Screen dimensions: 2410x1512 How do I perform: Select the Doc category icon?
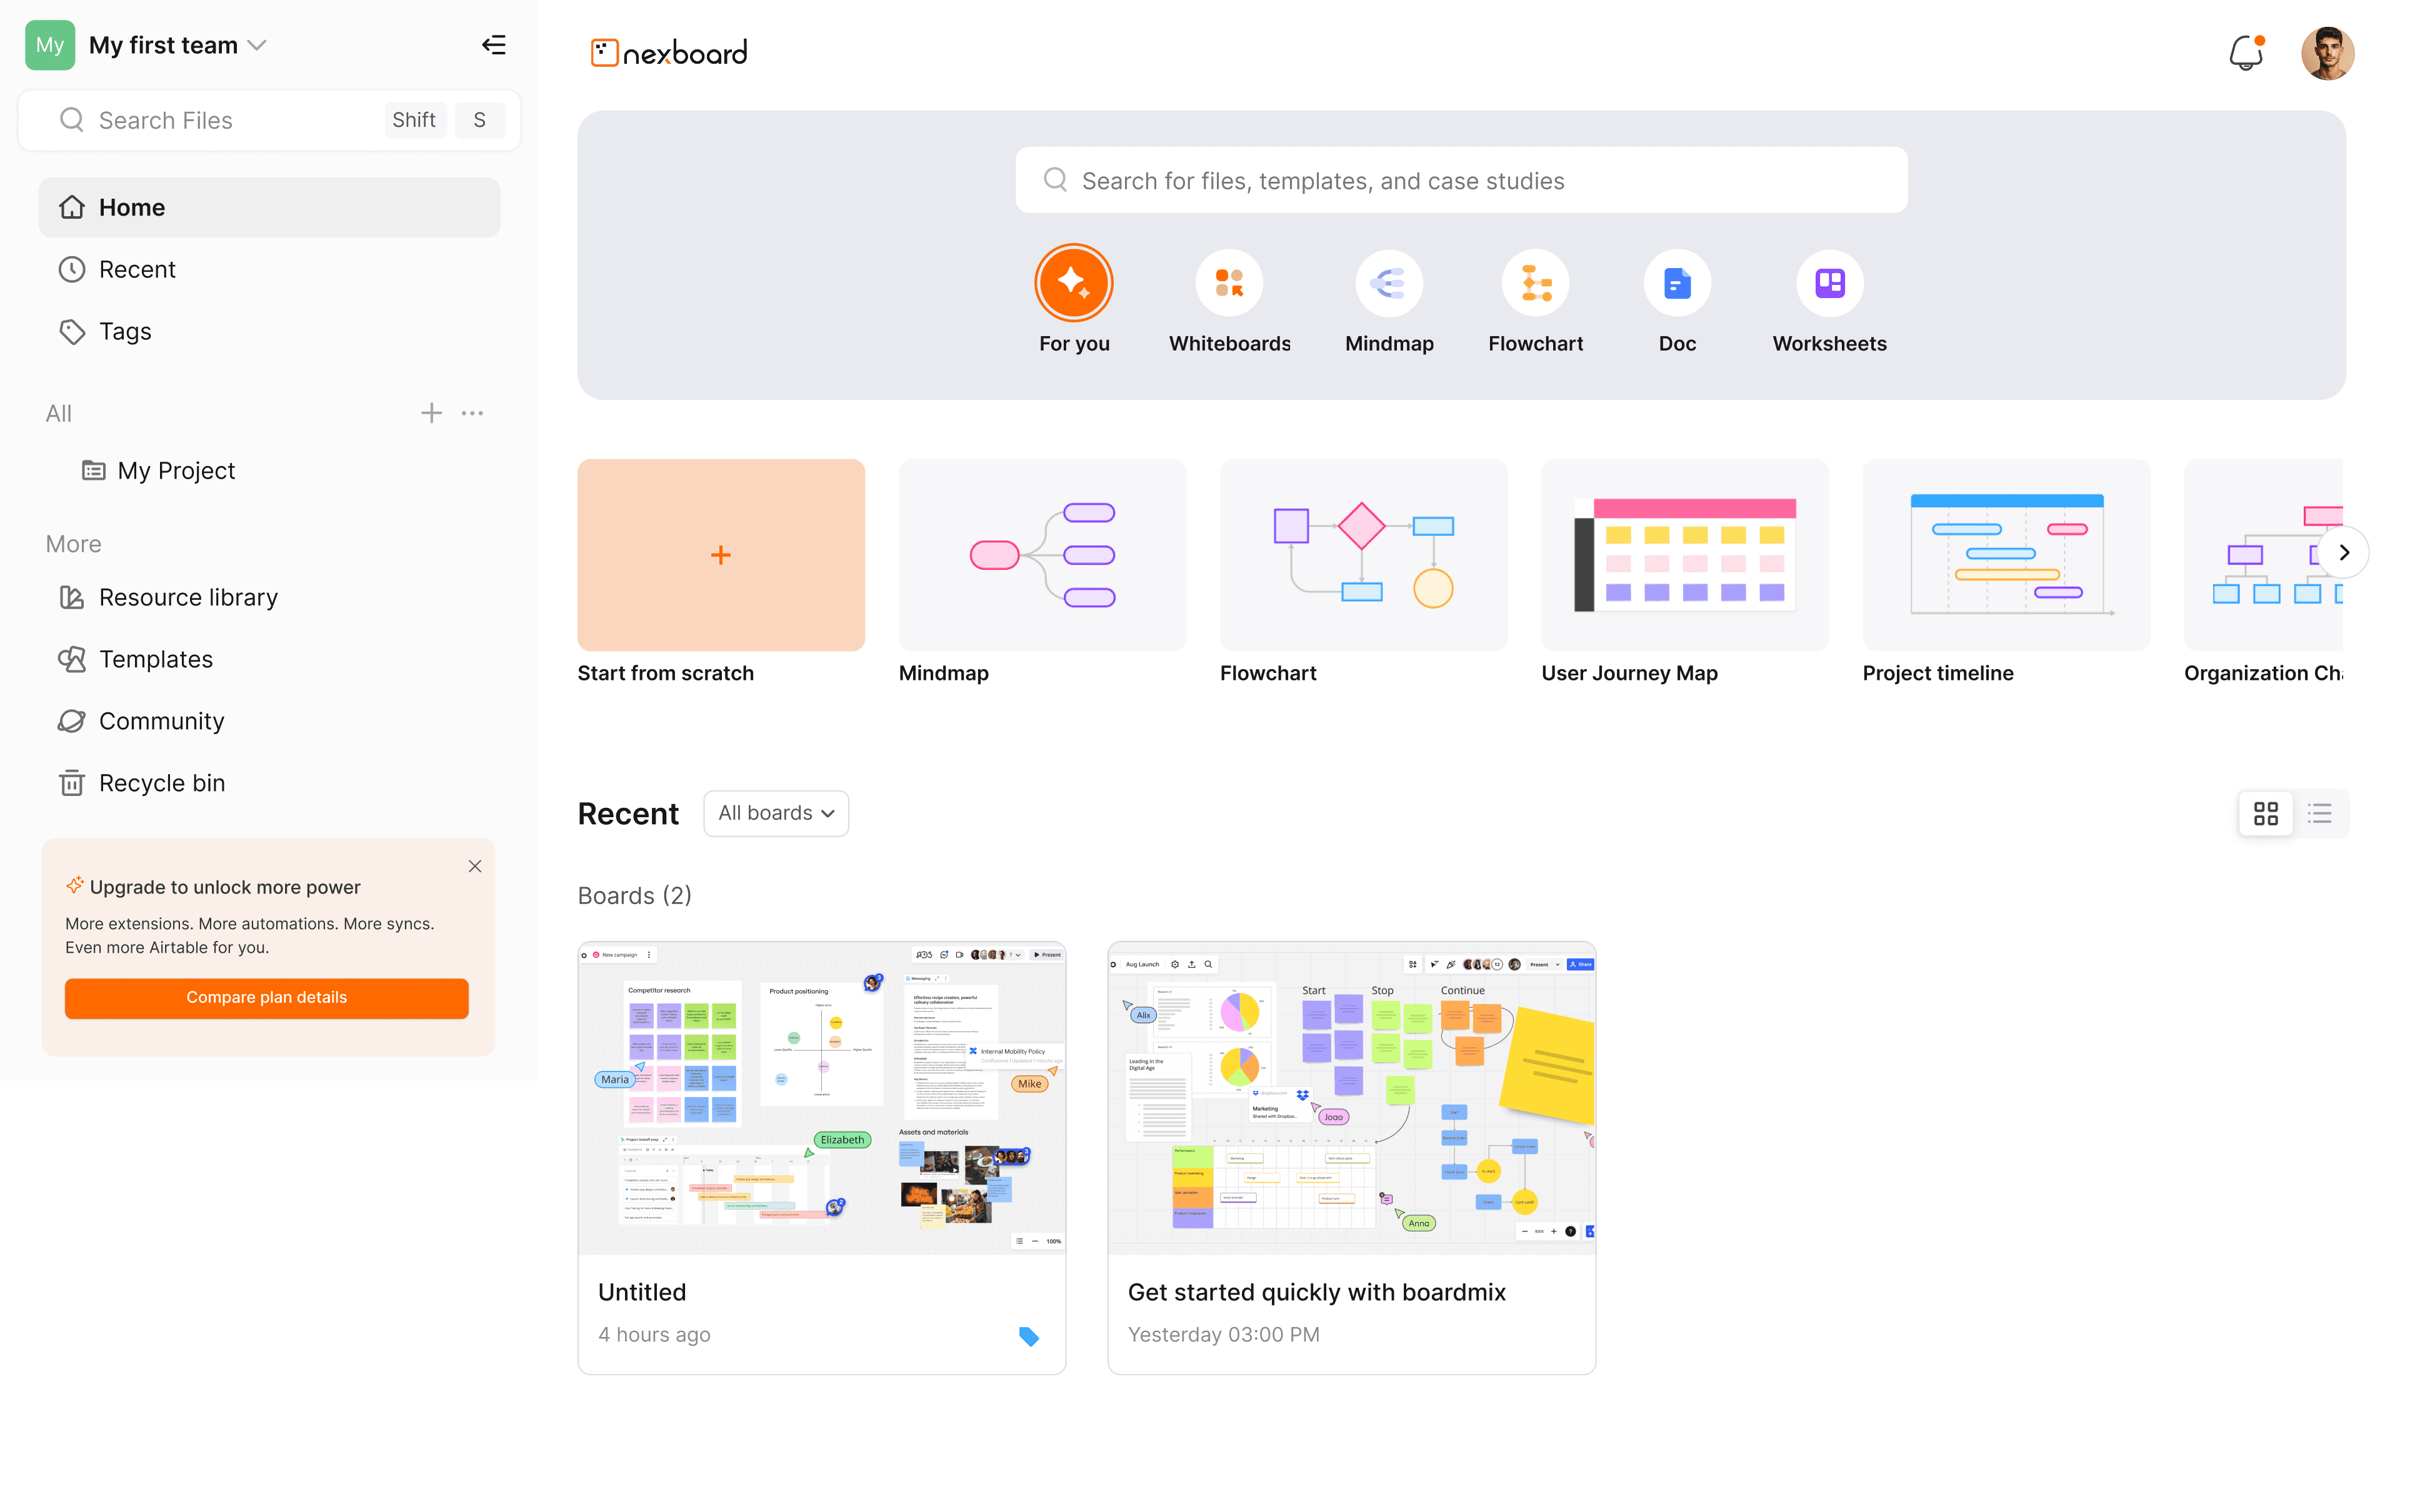(x=1676, y=283)
